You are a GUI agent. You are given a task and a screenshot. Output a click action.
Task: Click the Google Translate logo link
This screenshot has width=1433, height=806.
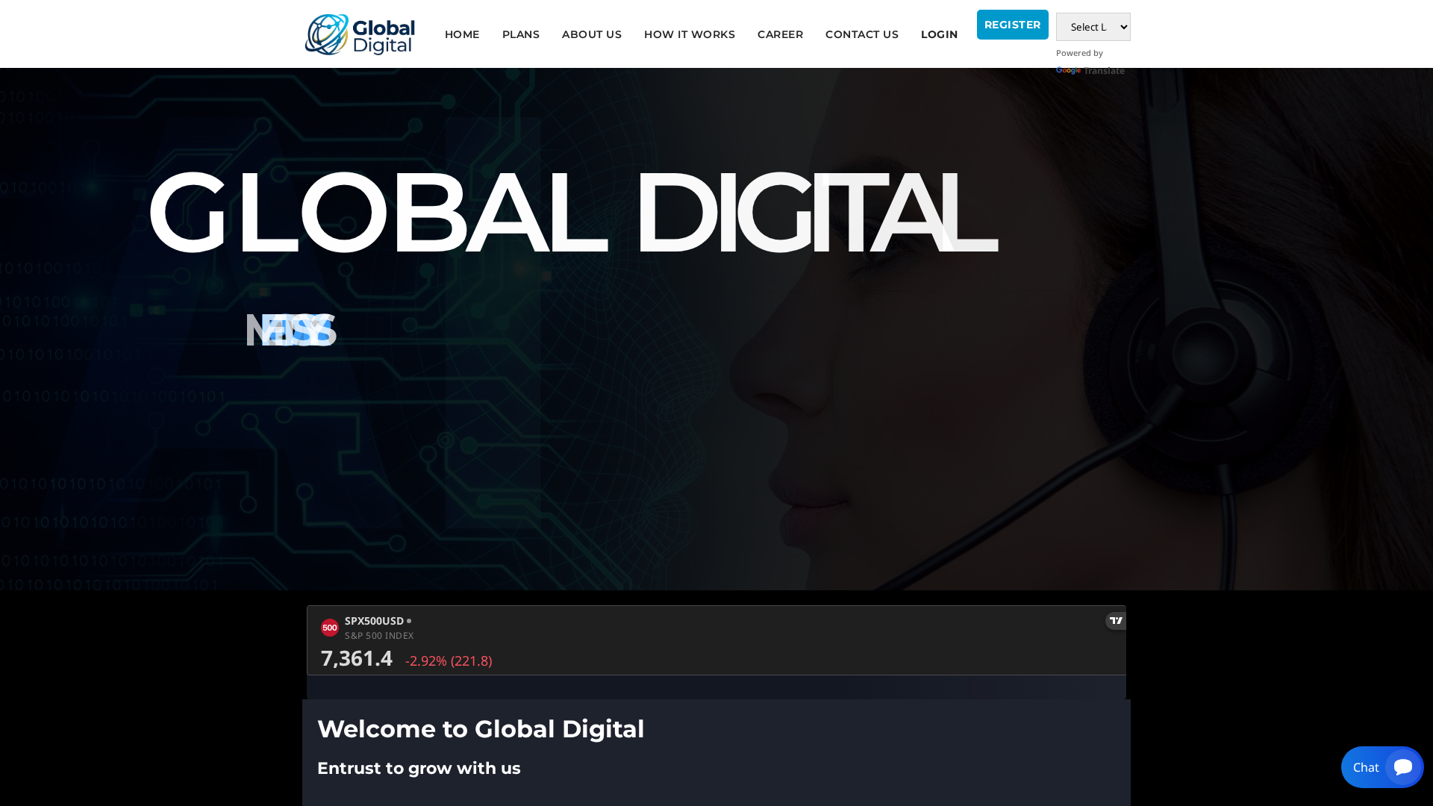[1090, 71]
